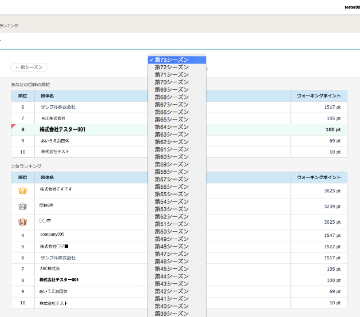Click 株式会社てすてす in top ranking
Image resolution: width=360 pixels, height=317 pixels.
56,189
